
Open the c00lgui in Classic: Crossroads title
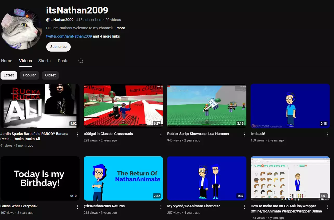coord(108,134)
